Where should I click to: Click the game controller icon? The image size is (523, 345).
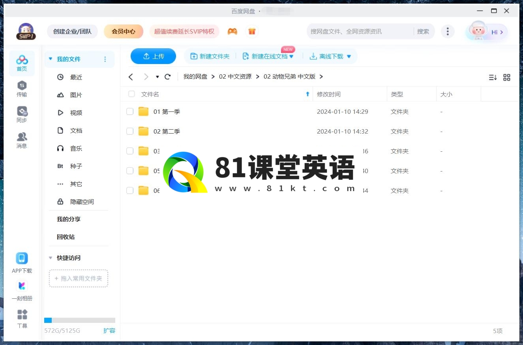pos(232,31)
